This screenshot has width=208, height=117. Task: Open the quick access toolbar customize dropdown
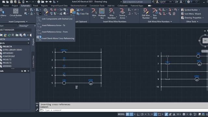pyautogui.click(x=58, y=2)
